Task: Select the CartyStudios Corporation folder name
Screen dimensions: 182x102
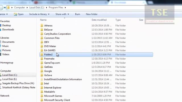Action: (57, 34)
